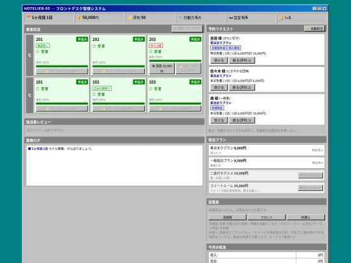The width and height of the screenshot is (351, 263).
Task: Close the HOTELIER-95 window
Action: coord(324,8)
